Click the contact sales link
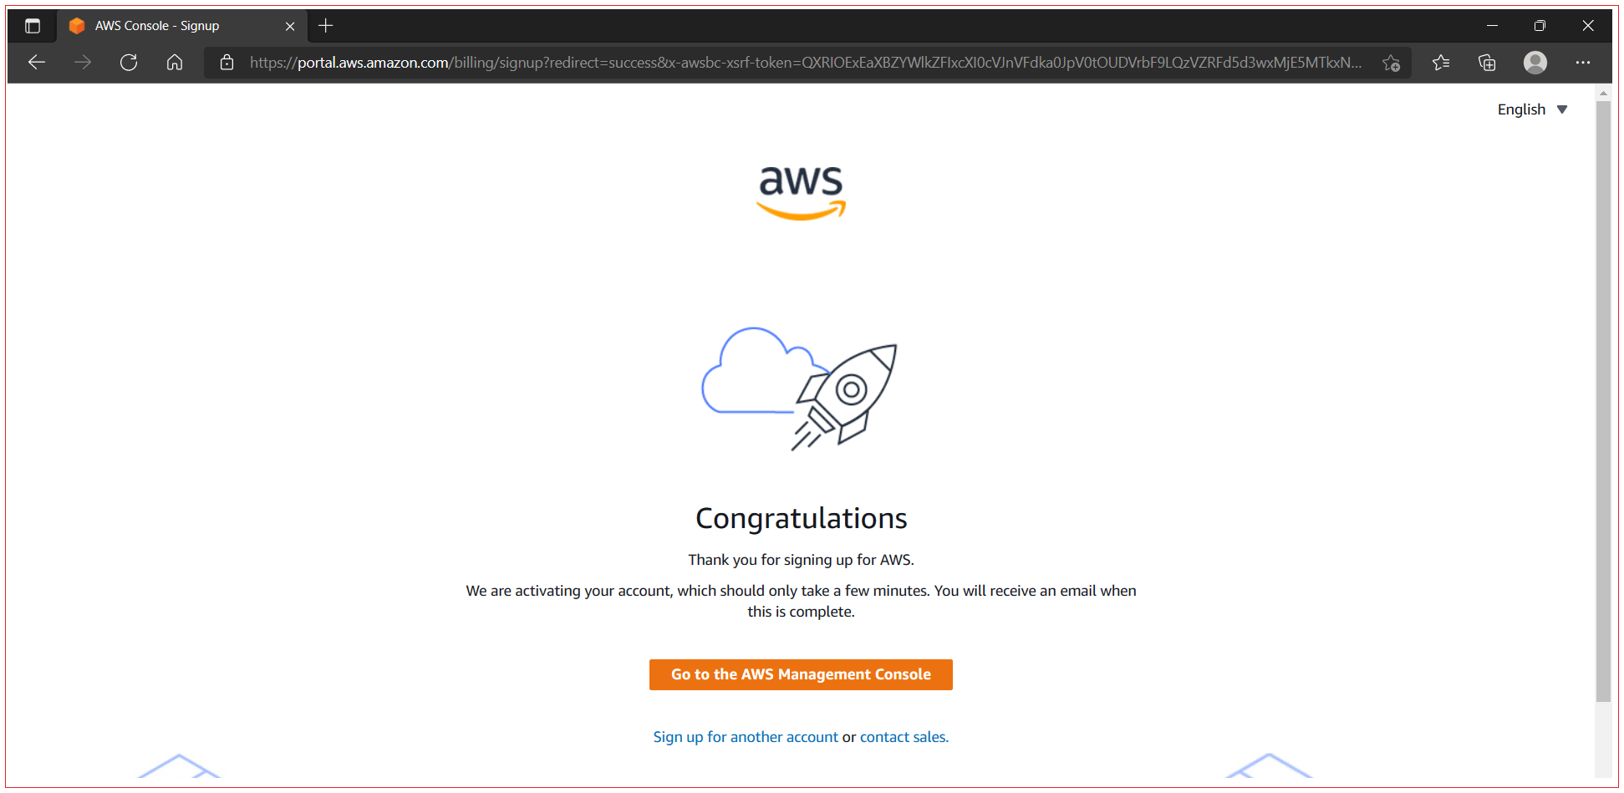 903,736
